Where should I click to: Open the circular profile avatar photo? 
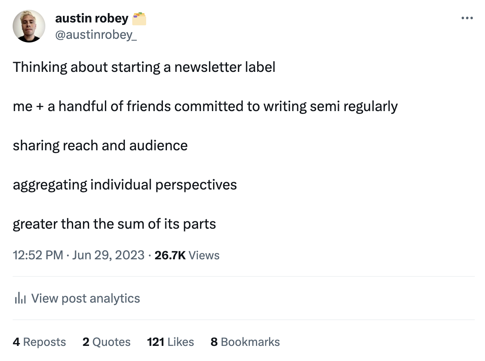tap(29, 27)
